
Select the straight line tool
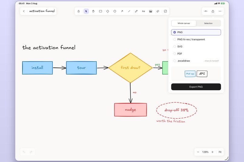129,11
